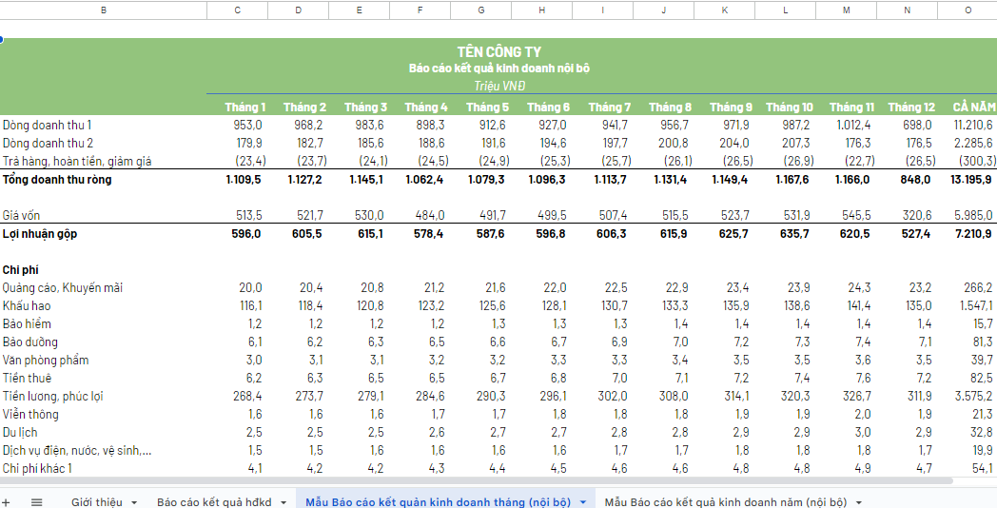
Task: Expand the Giới thiệu tab dropdown arrow
Action: (x=134, y=501)
